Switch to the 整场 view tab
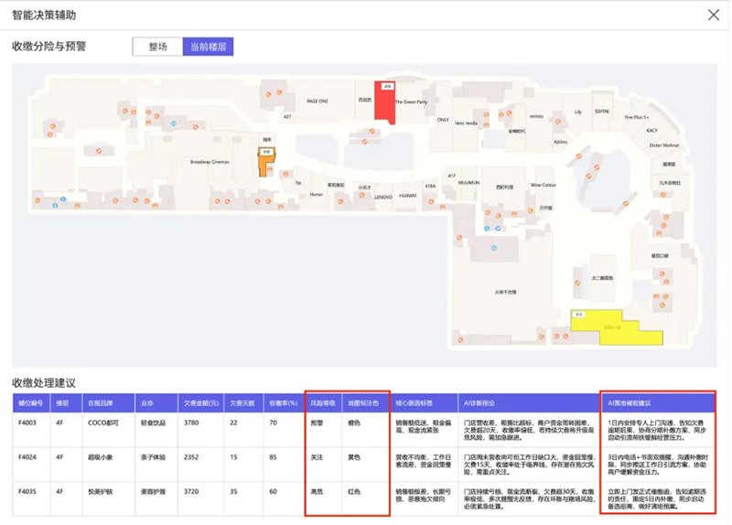Image resolution: width=732 pixels, height=525 pixels. tap(156, 47)
